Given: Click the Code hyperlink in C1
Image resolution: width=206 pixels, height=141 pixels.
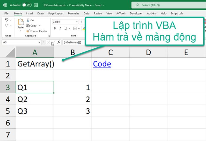Looking at the screenshot, I should point(102,64).
